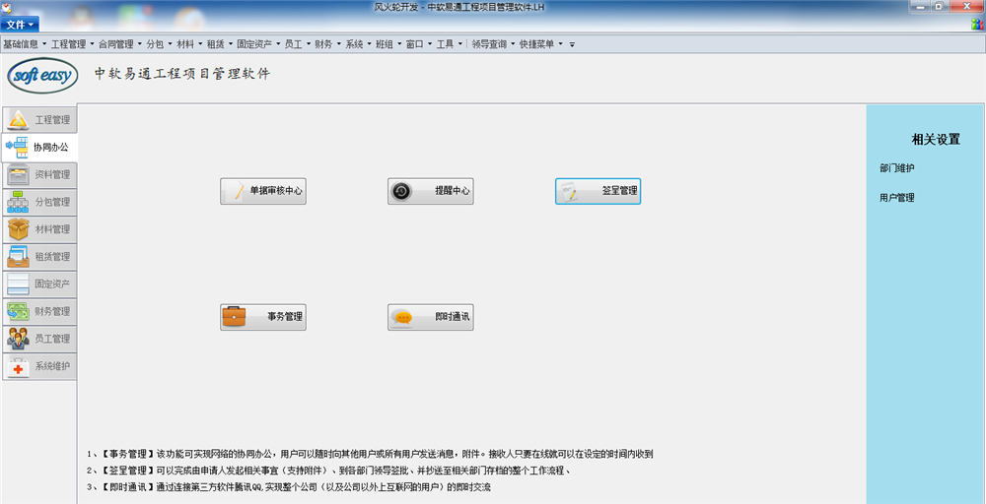Expand the arrow next to 员工
This screenshot has width=986, height=504.
pos(309,44)
